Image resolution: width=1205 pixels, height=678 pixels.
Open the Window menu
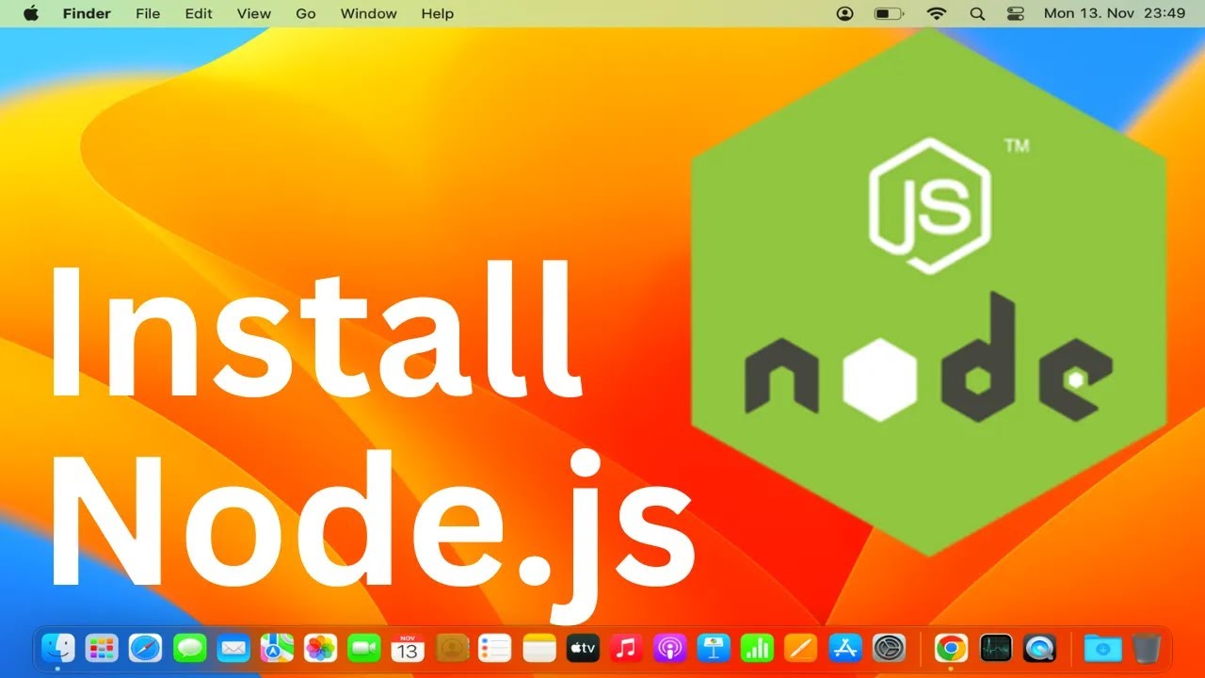click(x=369, y=13)
